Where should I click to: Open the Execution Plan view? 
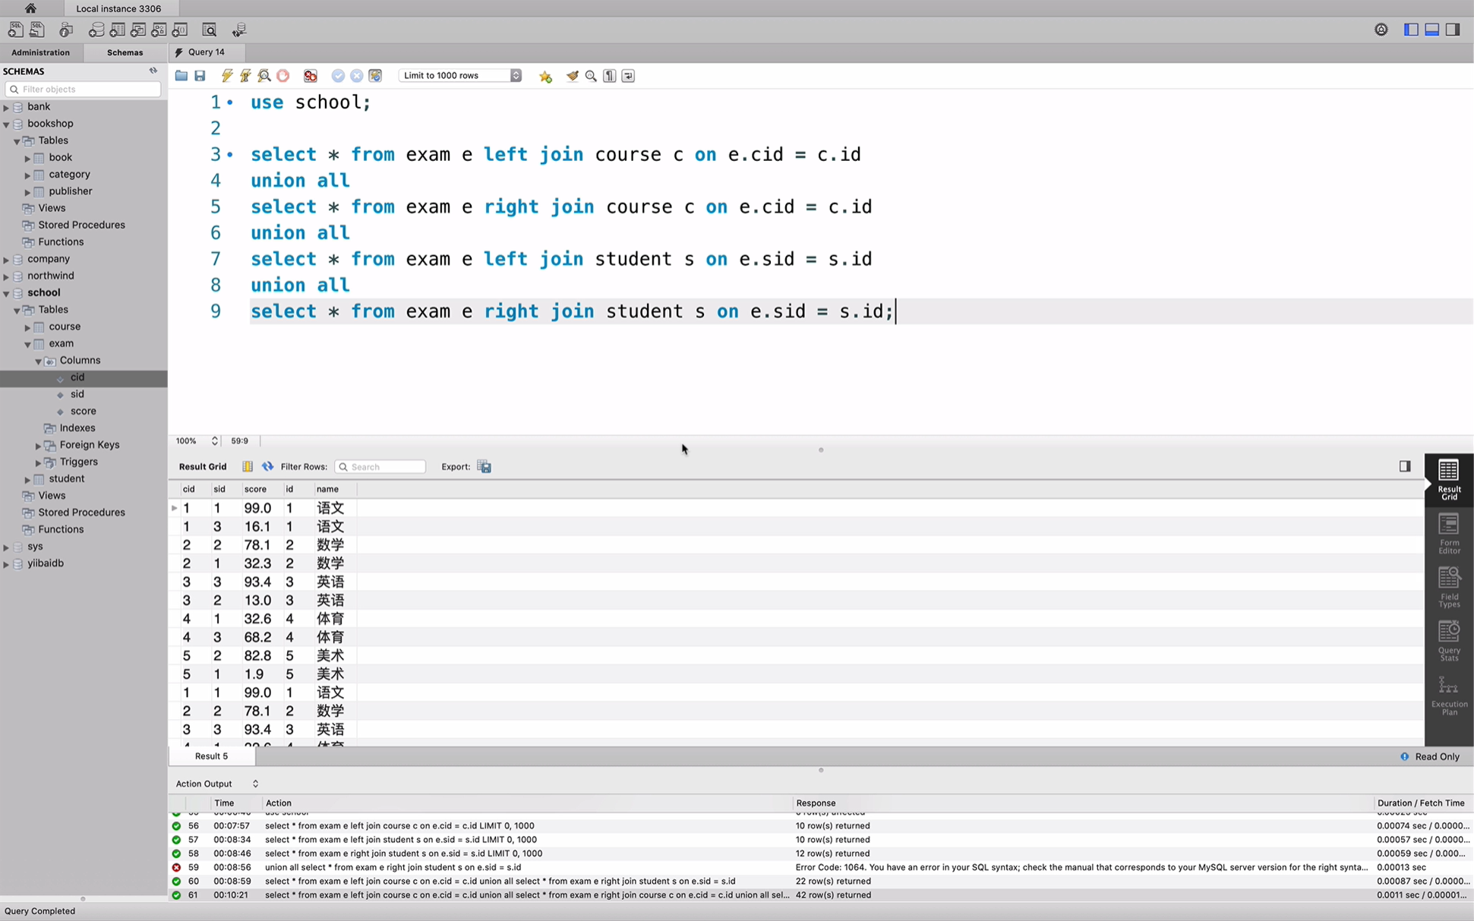1449,695
